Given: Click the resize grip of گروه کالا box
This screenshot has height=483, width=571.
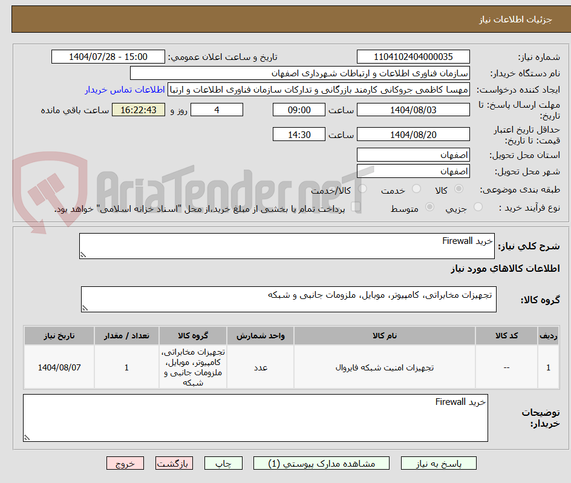Looking at the screenshot, I should tap(85, 307).
